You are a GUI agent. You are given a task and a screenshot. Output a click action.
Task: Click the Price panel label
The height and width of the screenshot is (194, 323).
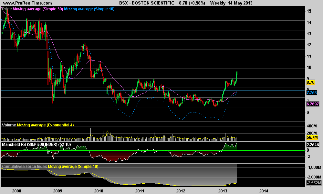[x=7, y=9]
